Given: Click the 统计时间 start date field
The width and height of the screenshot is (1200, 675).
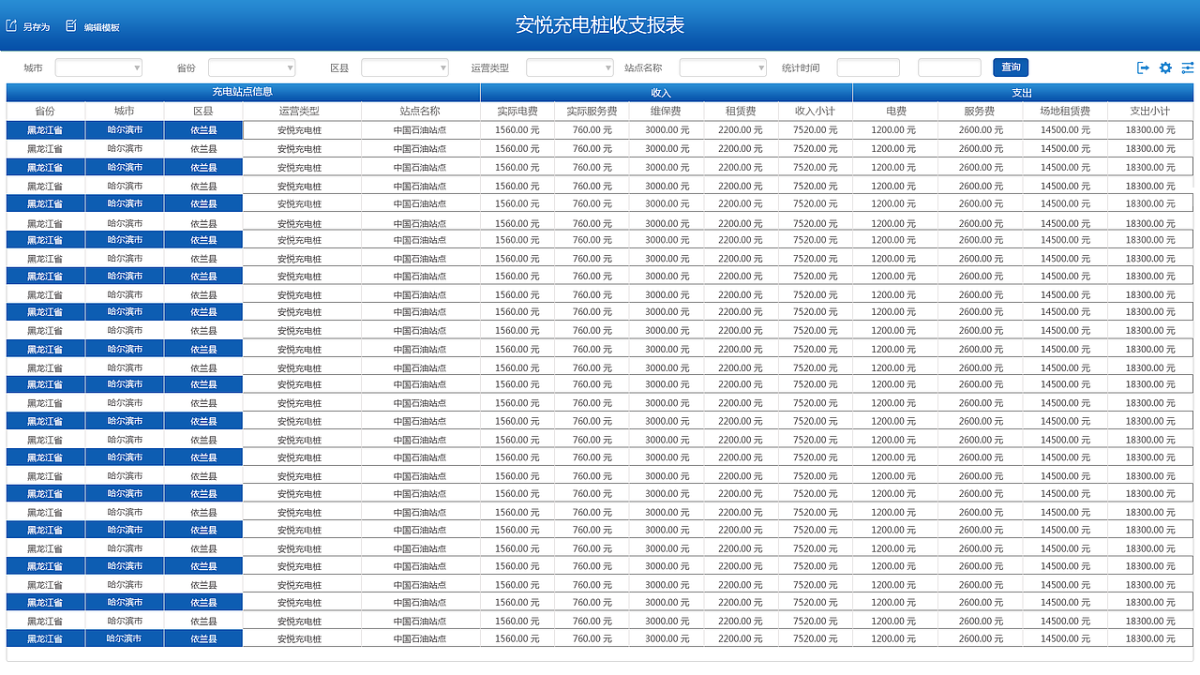Looking at the screenshot, I should pos(867,67).
